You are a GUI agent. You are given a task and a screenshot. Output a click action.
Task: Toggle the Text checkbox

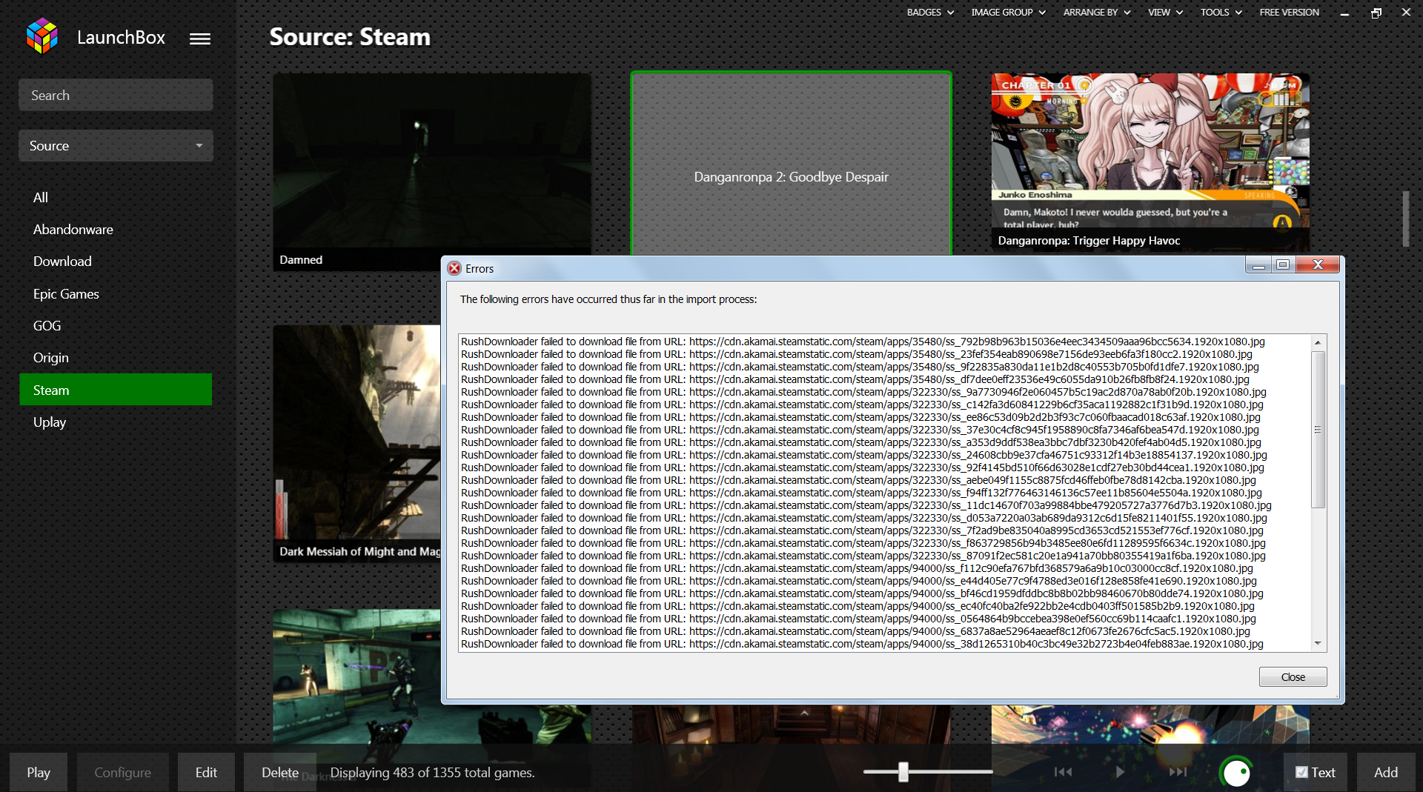[1301, 772]
